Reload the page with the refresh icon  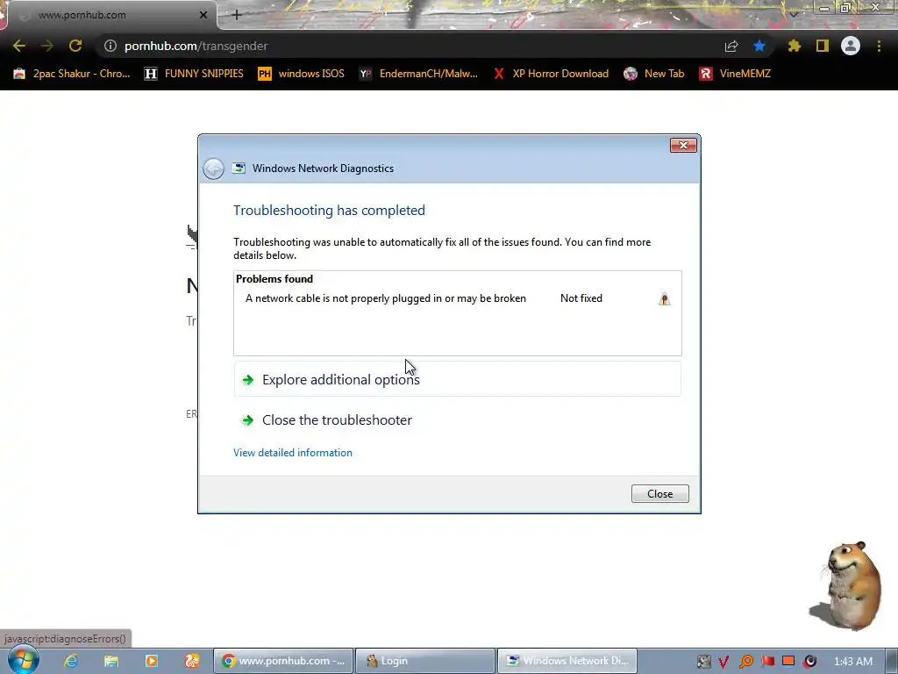(x=75, y=46)
